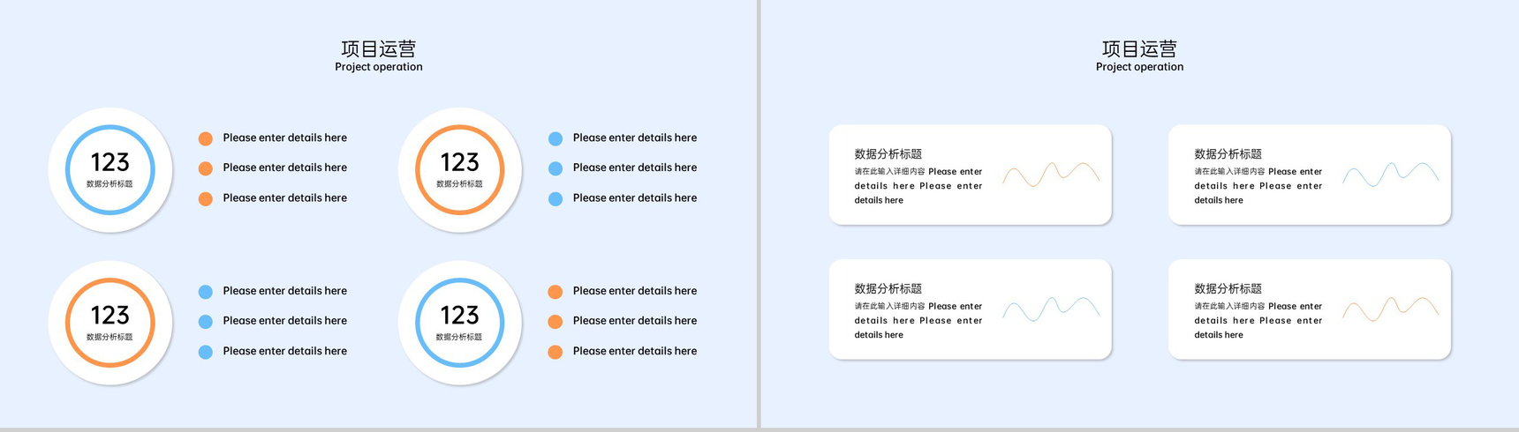Select the last blue bullet dot in bottom-left group
1519x432 pixels.
(206, 352)
